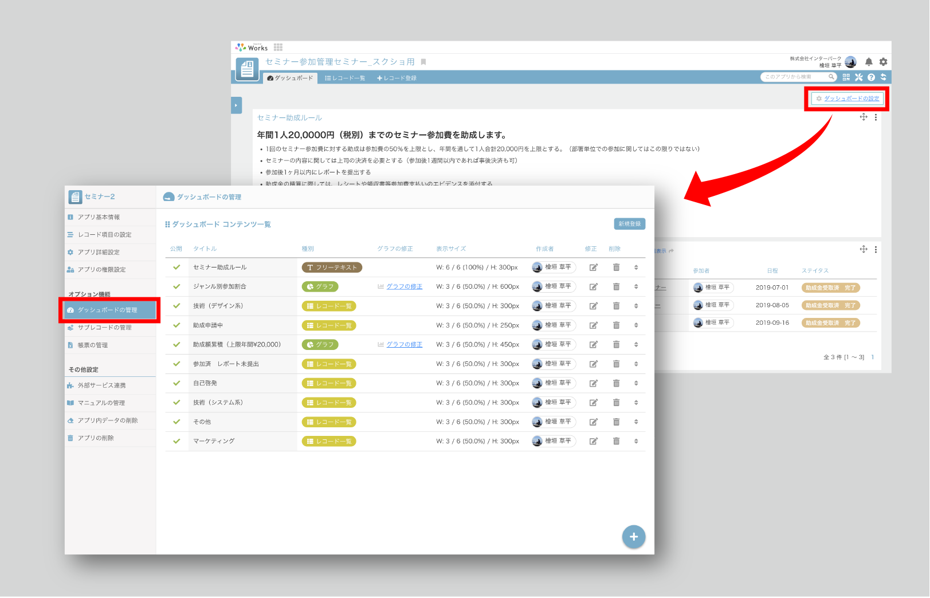The width and height of the screenshot is (930, 598).
Task: Toggle the published checkmark for 自己啓発
Action: pyautogui.click(x=176, y=383)
